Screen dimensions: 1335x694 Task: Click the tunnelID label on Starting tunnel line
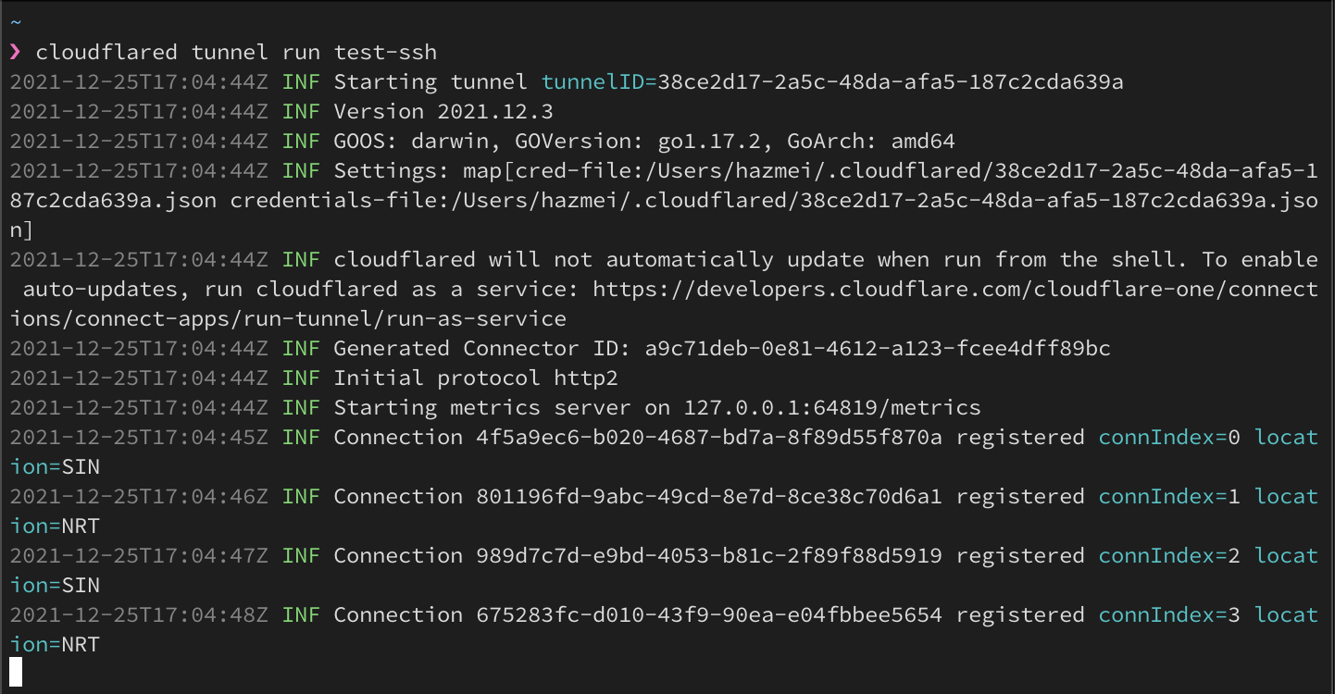click(x=598, y=81)
